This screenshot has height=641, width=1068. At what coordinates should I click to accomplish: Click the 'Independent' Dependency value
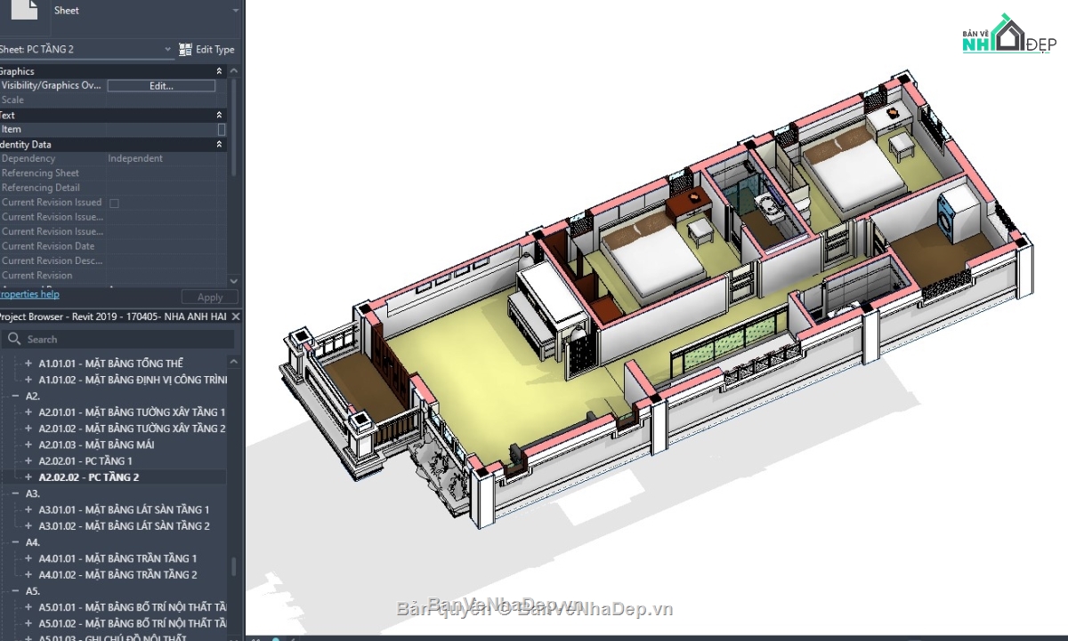click(135, 158)
